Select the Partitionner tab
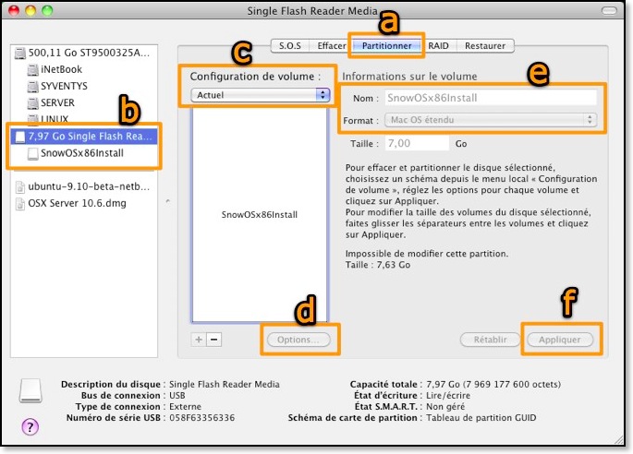 click(x=387, y=45)
